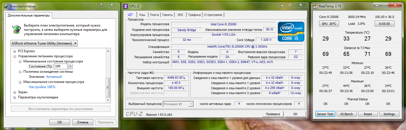Click the 32 нм process technology value

(186, 40)
